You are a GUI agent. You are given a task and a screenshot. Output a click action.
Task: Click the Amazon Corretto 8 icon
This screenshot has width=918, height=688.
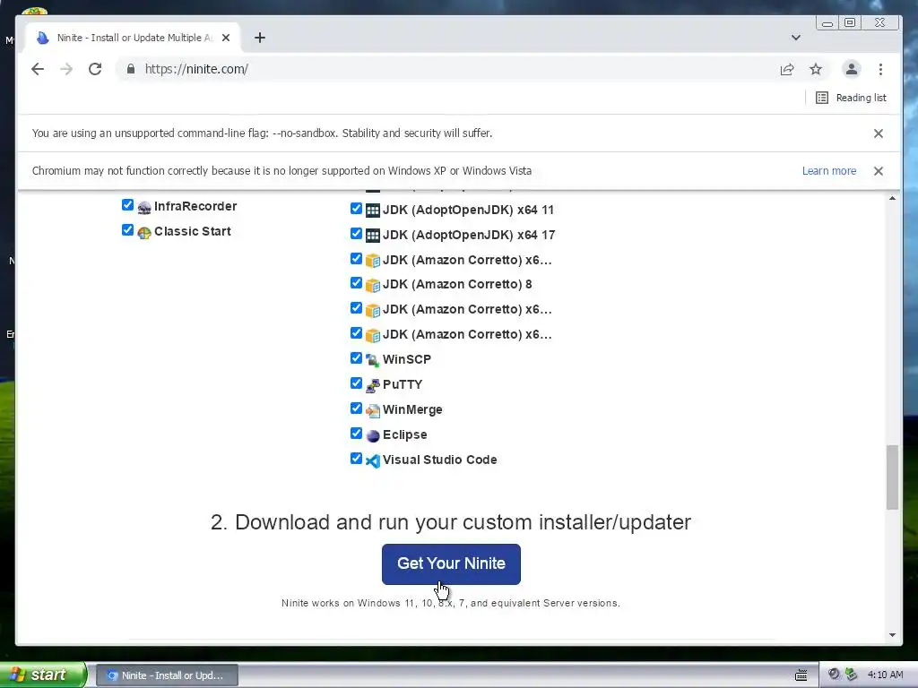point(372,286)
